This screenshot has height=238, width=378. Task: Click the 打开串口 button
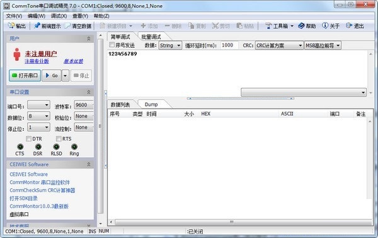pos(25,76)
